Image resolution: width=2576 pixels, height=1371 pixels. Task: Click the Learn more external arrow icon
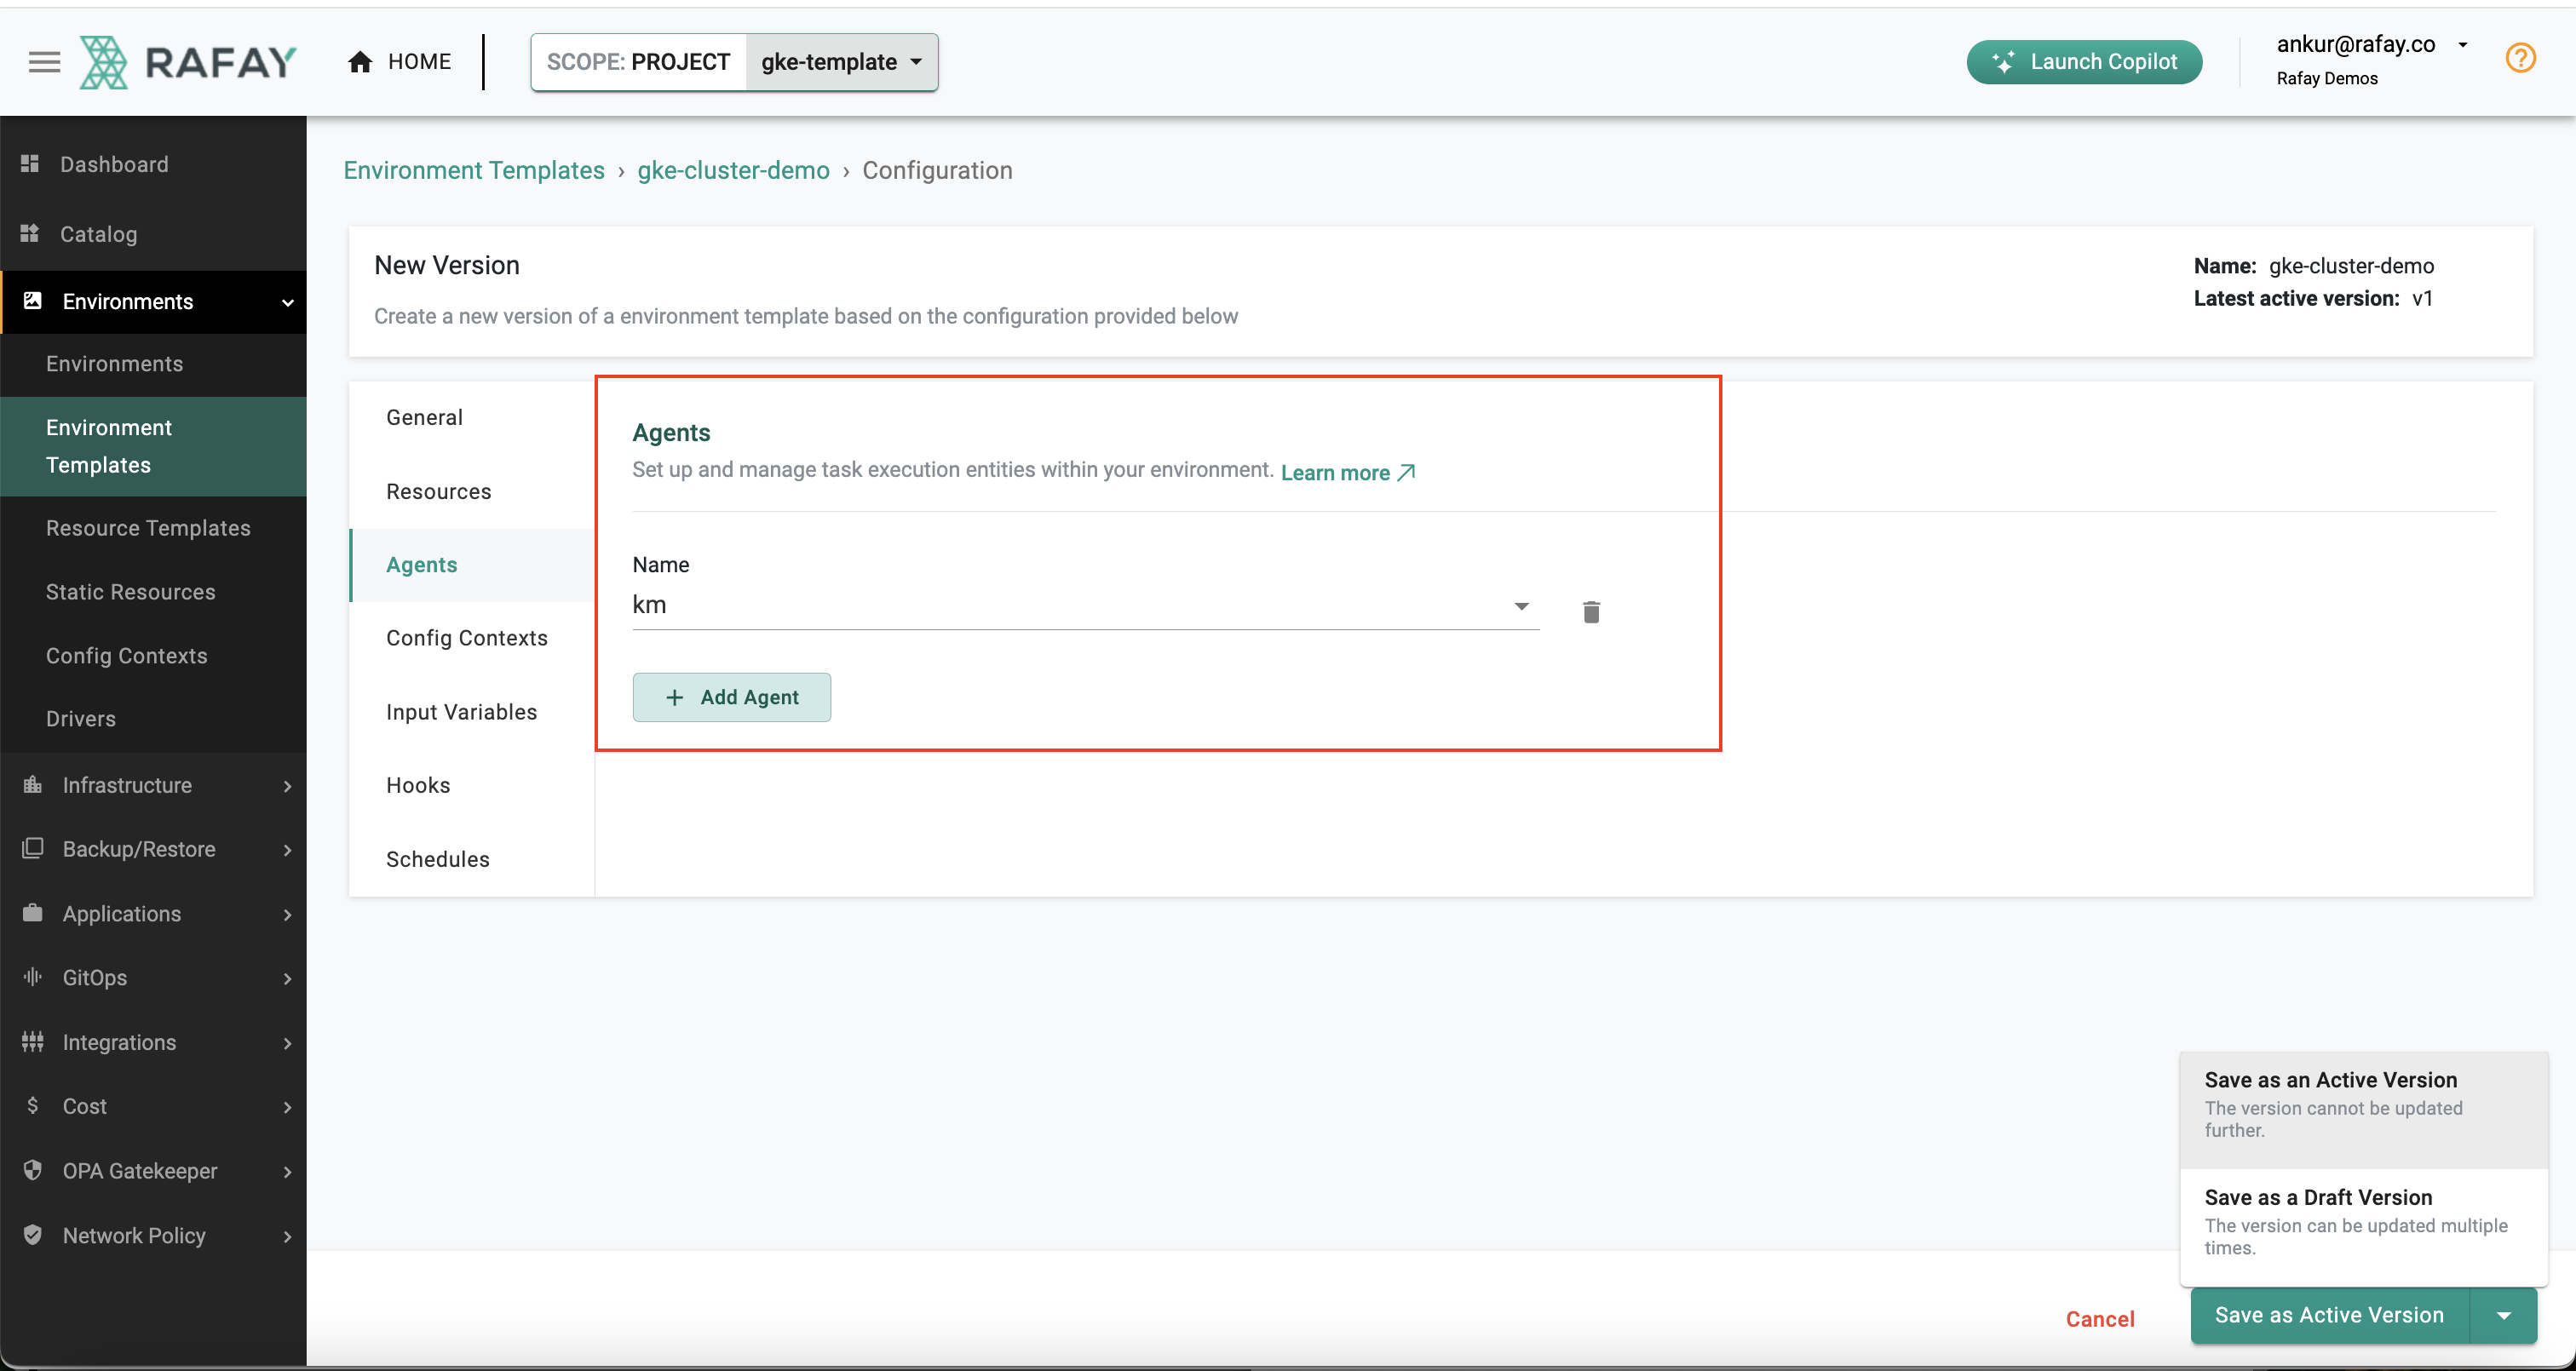point(1406,472)
